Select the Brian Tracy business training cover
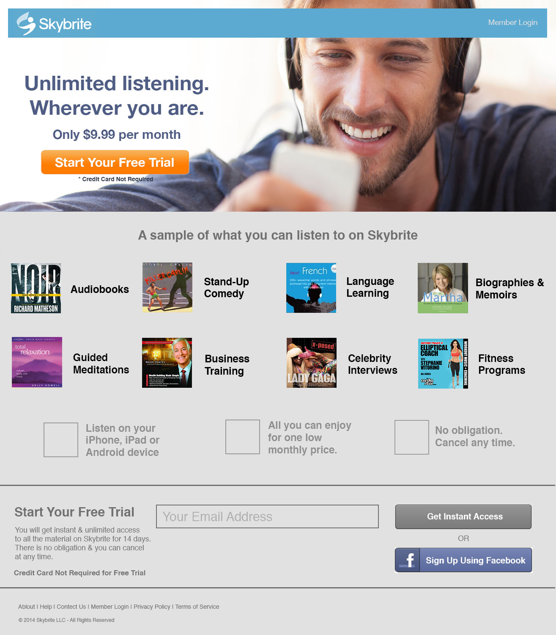 tap(167, 363)
